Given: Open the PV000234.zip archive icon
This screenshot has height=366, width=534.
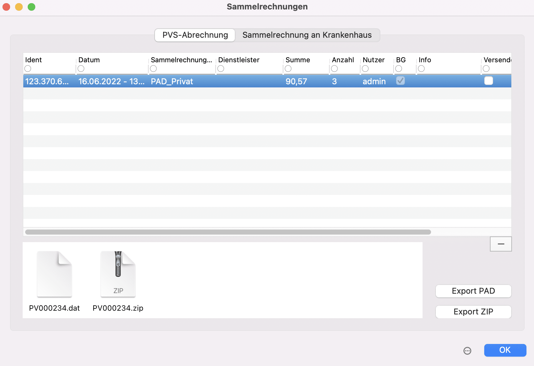Looking at the screenshot, I should tap(118, 274).
